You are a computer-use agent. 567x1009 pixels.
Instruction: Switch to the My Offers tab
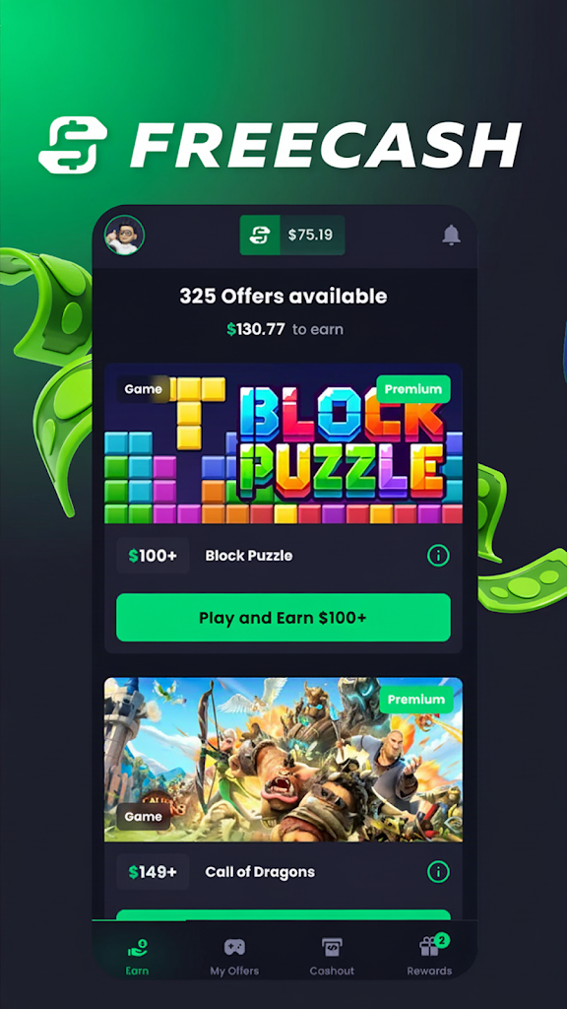pos(234,956)
